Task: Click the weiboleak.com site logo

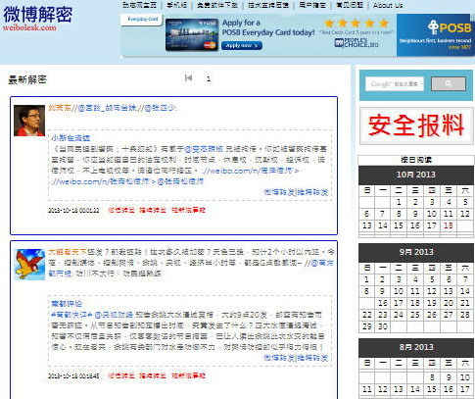Action: [x=38, y=19]
